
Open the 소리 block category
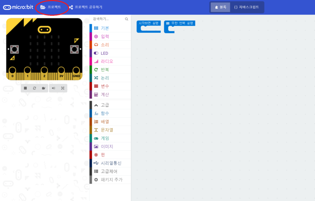[110, 45]
